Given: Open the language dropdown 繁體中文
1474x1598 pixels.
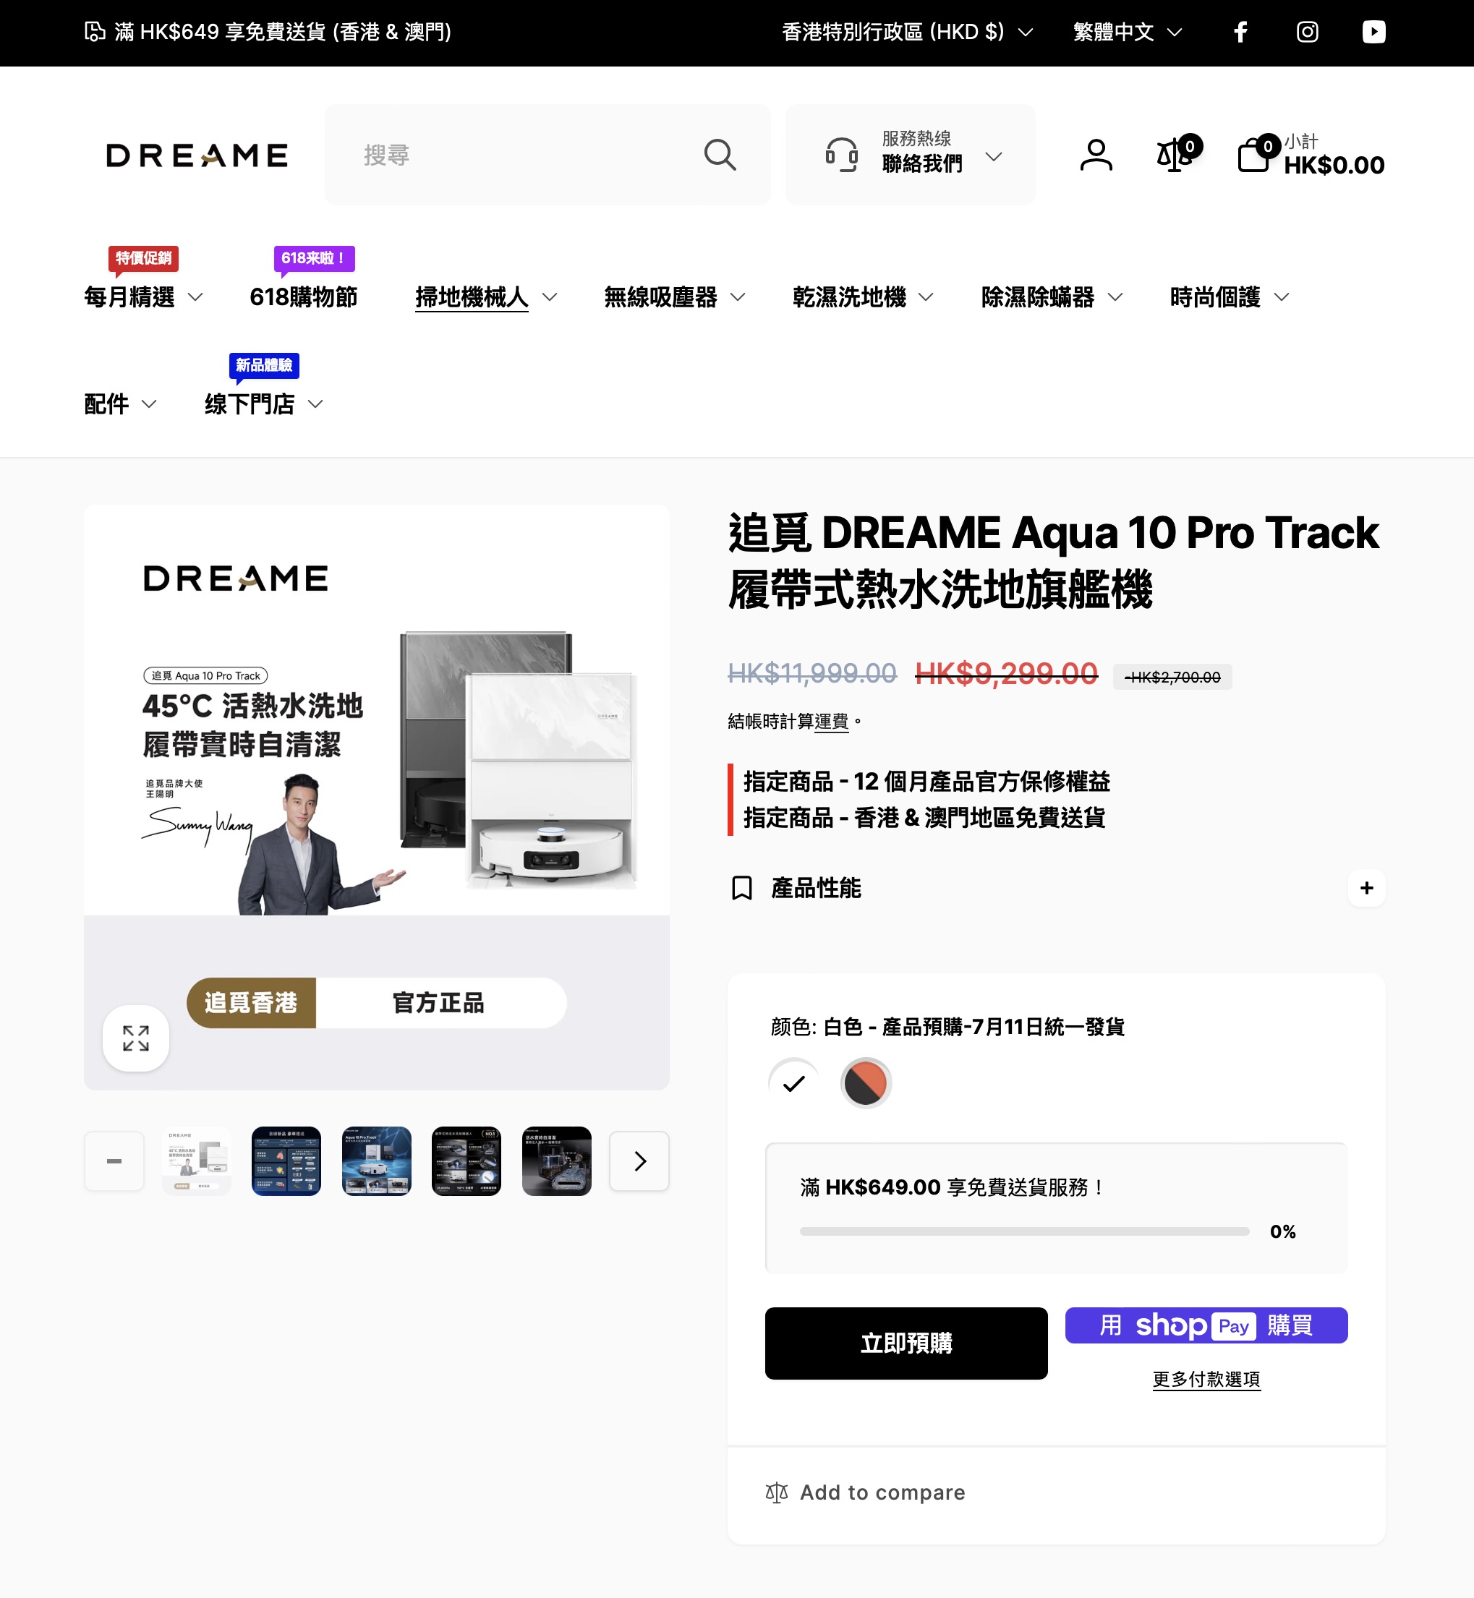Looking at the screenshot, I should (x=1127, y=32).
